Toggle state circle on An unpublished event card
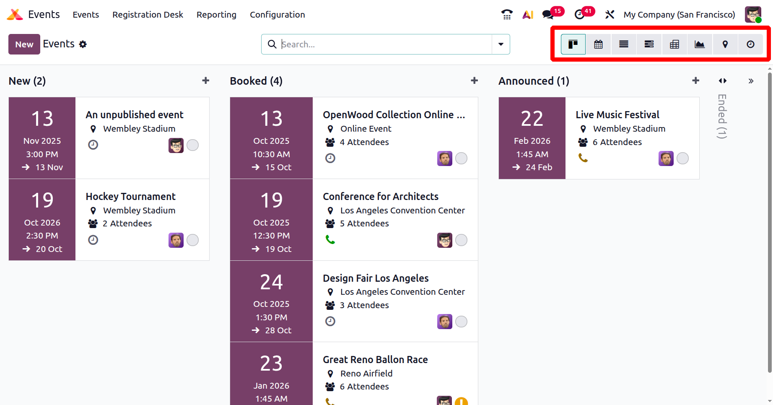Viewport: 773px width, 405px height. pyautogui.click(x=193, y=145)
